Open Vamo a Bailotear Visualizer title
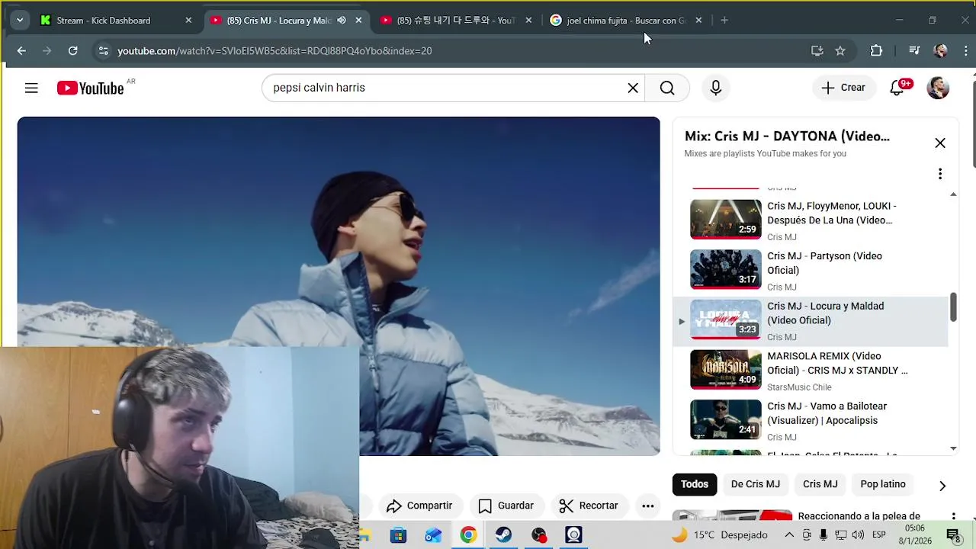976x549 pixels. [x=827, y=413]
